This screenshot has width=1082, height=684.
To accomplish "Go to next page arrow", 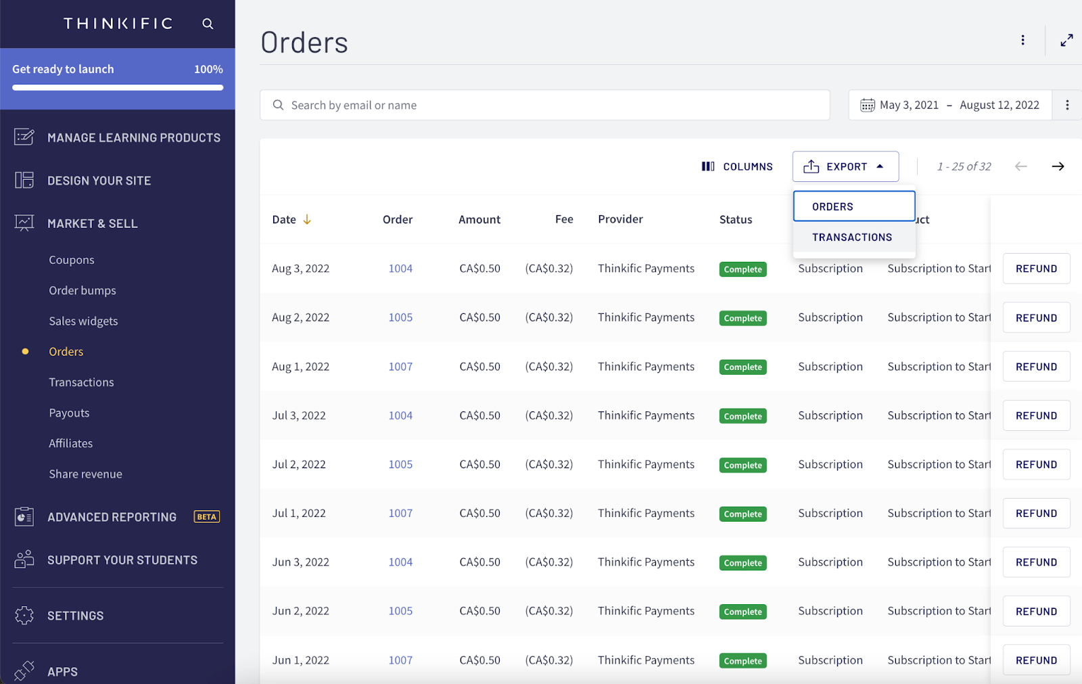I will point(1058,166).
